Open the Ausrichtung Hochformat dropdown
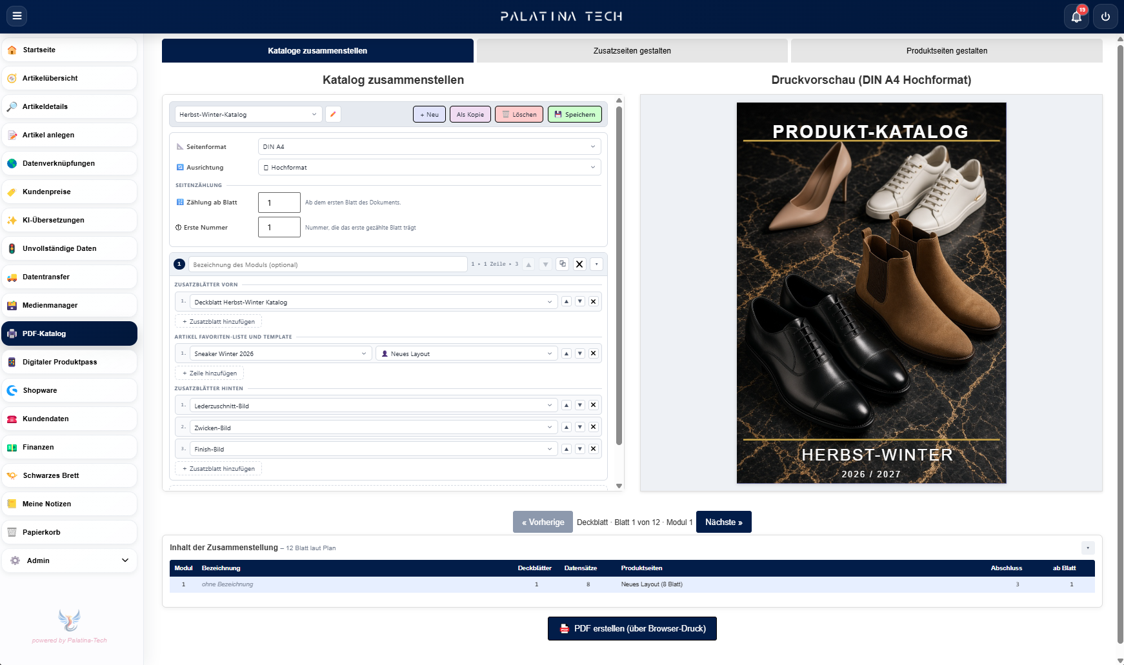This screenshot has width=1124, height=665. 429,167
